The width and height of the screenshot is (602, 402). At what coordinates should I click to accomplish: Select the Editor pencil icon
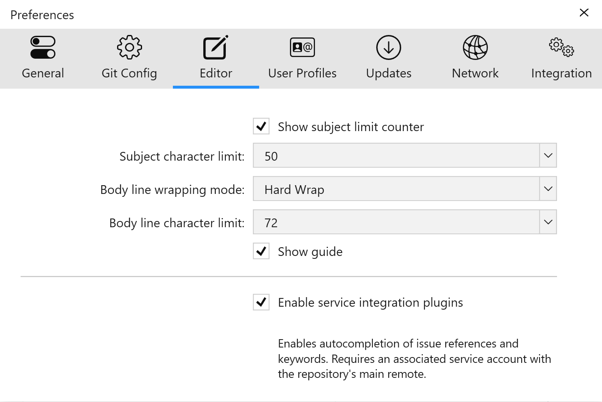coord(216,47)
